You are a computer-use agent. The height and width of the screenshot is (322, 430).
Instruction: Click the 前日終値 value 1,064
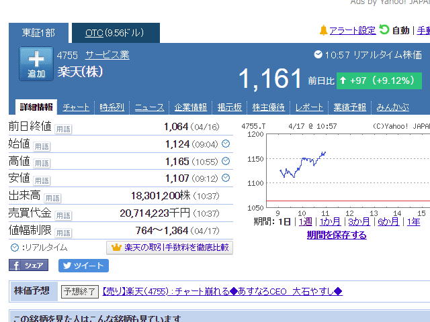click(176, 127)
